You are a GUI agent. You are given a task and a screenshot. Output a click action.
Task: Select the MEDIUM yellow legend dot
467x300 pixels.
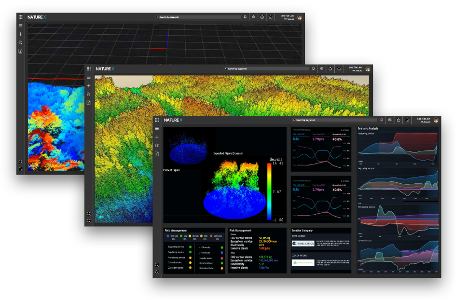pyautogui.click(x=190, y=236)
